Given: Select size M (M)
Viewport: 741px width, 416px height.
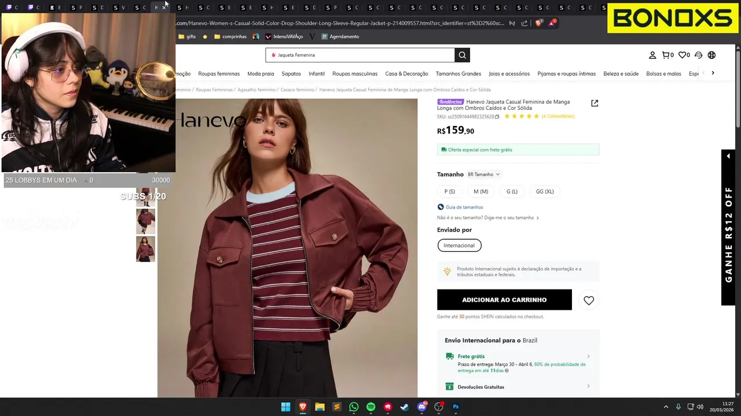Looking at the screenshot, I should [480, 191].
